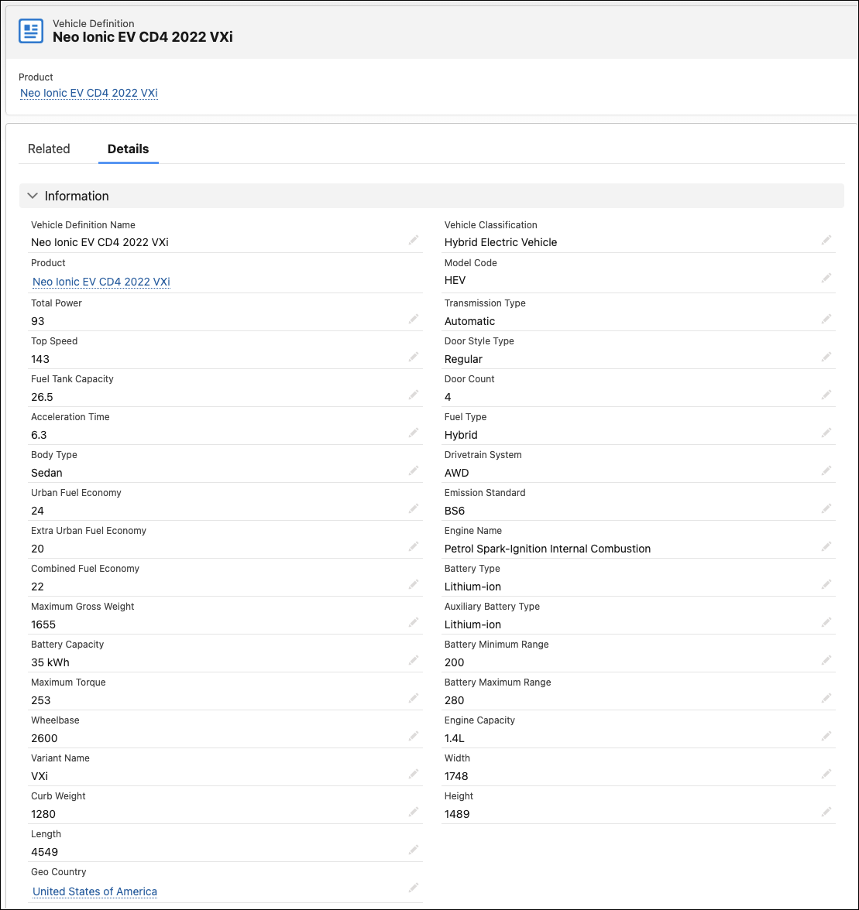The width and height of the screenshot is (859, 910).
Task: Edit the Body Type field pencil
Action: tap(414, 470)
